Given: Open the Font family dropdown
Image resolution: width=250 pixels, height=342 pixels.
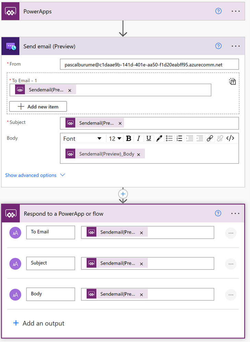Looking at the screenshot, I should [83, 139].
